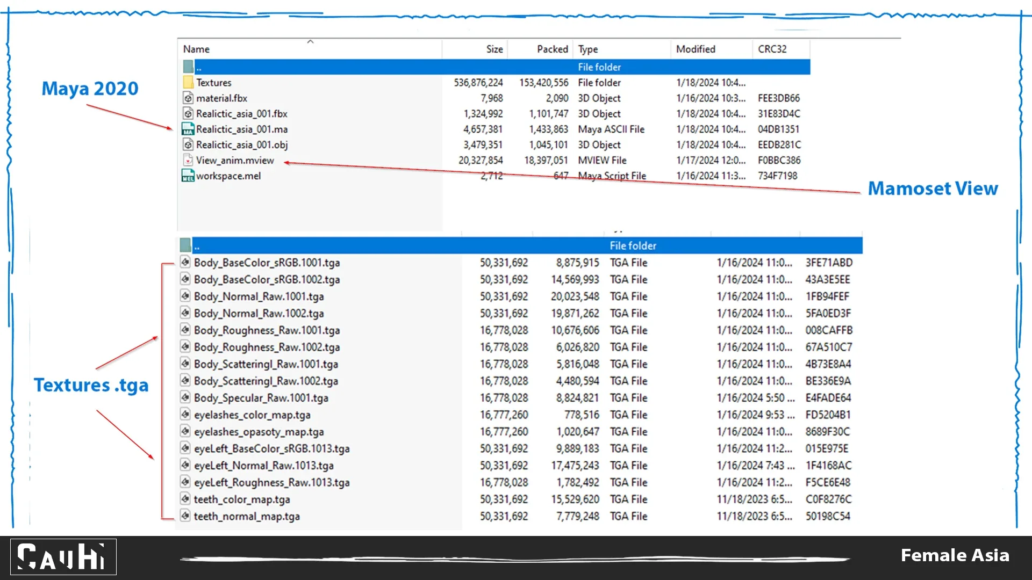Select the eyeLeft_Normal_Raw.1013.tga file name

pos(264,466)
